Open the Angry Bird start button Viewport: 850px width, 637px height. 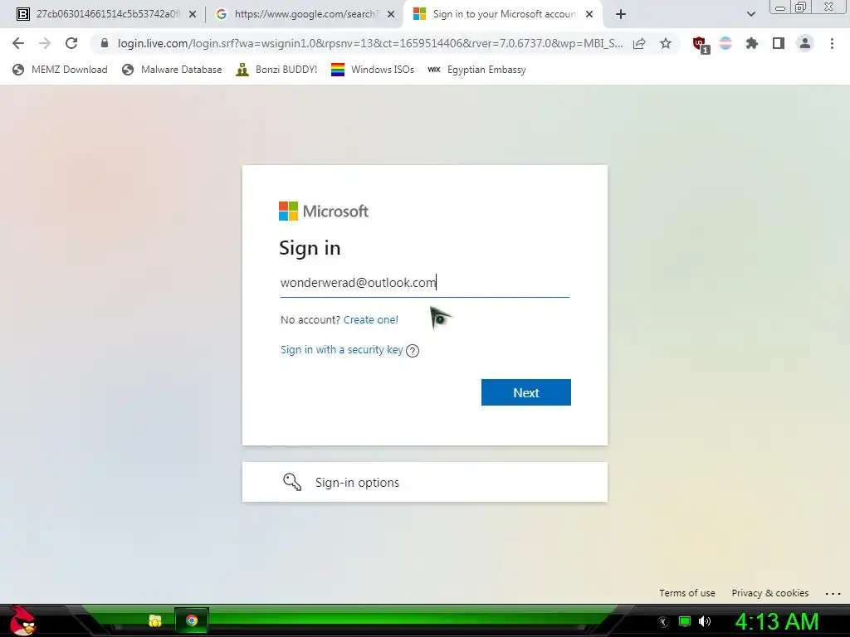click(x=22, y=620)
